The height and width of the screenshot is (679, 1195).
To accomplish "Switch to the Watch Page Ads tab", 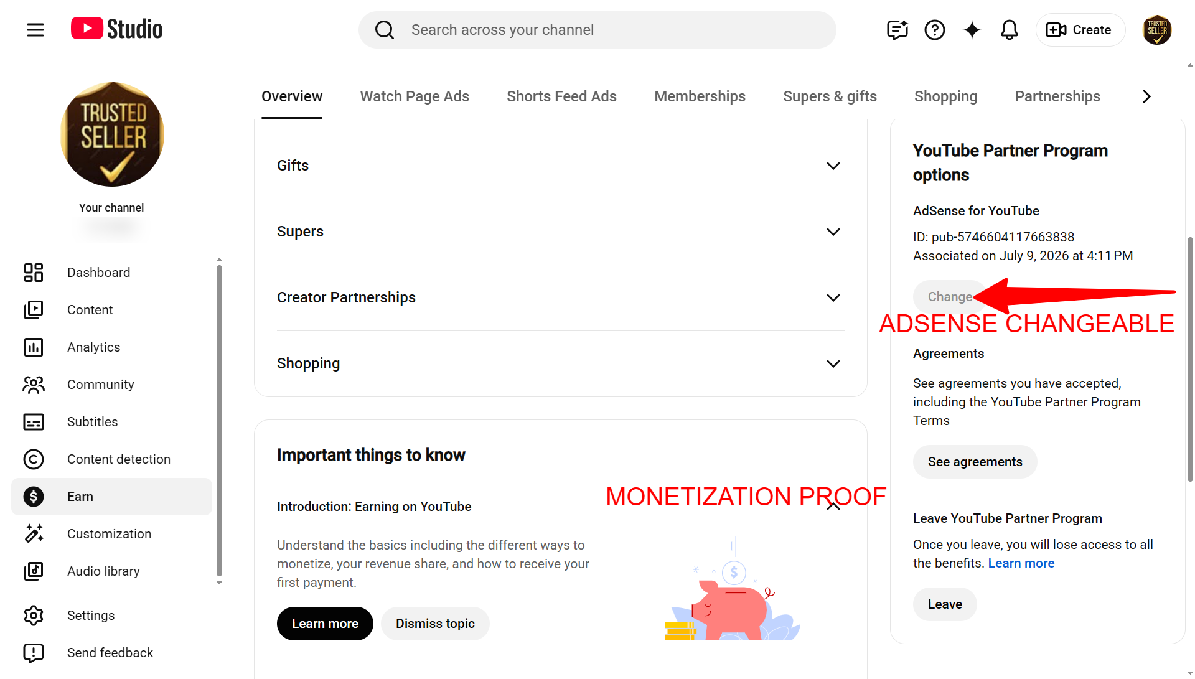I will [x=415, y=96].
